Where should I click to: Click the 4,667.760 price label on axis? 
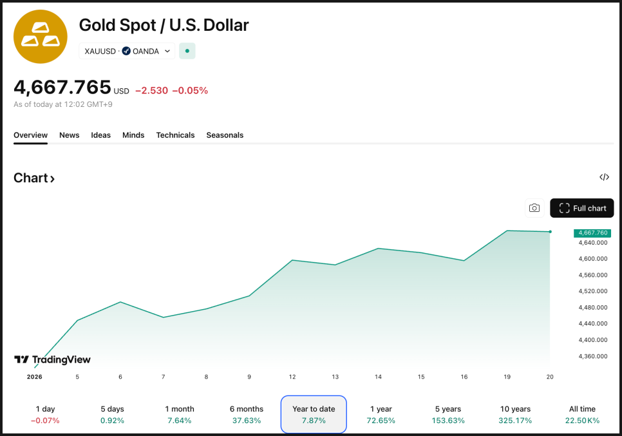pos(592,233)
